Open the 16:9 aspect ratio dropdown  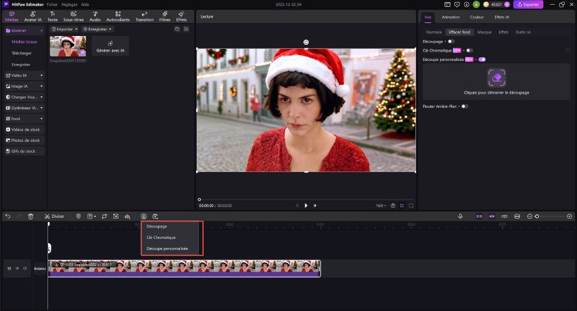coord(380,205)
